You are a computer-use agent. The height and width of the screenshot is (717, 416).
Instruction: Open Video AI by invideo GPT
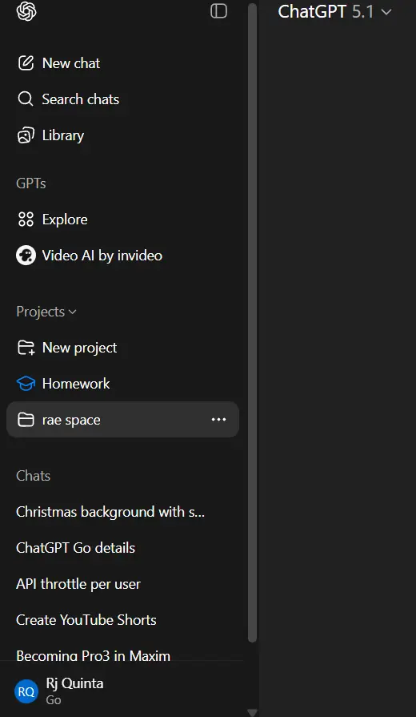click(x=122, y=256)
